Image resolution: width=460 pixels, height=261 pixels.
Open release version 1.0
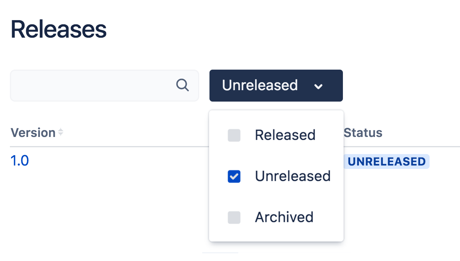(x=19, y=161)
